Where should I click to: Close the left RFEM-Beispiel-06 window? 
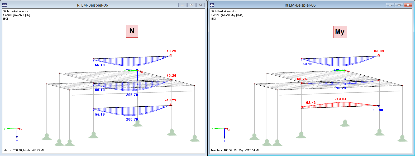201,5
